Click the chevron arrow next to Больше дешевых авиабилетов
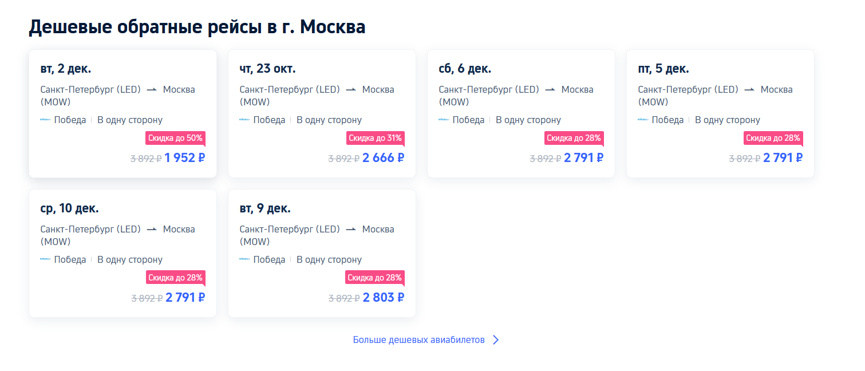Screen dimensions: 865x371 [x=496, y=340]
